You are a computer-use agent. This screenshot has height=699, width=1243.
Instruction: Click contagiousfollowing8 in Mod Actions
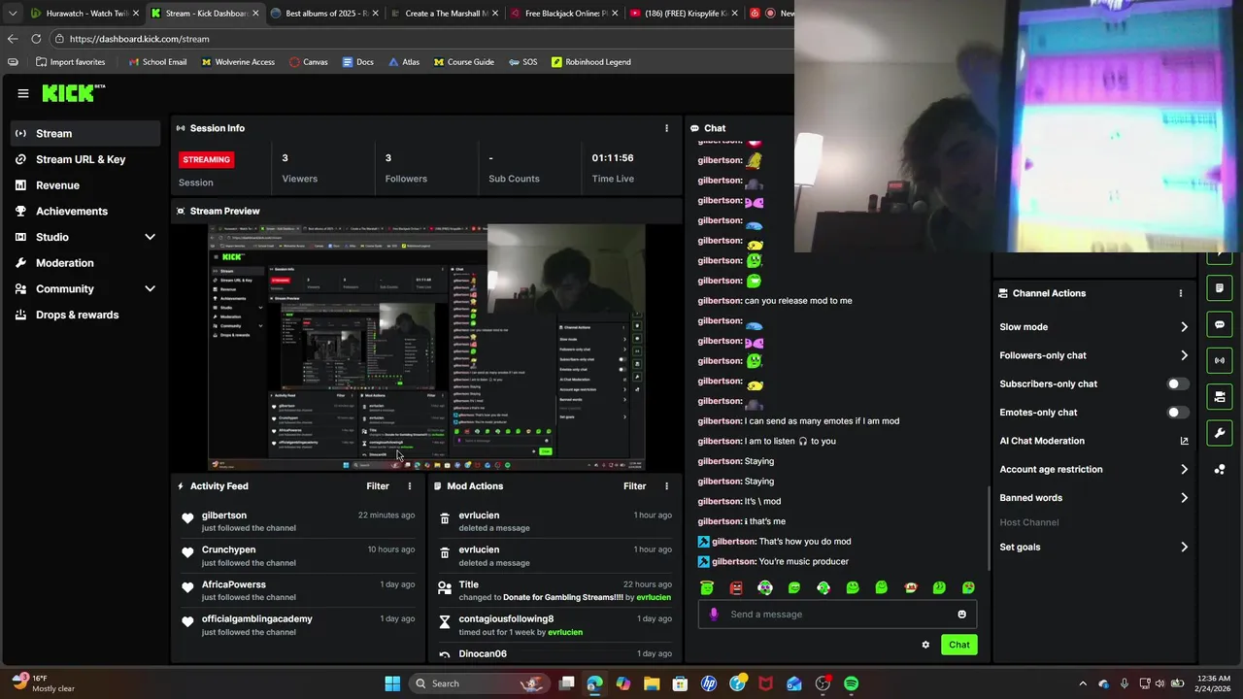tap(506, 618)
